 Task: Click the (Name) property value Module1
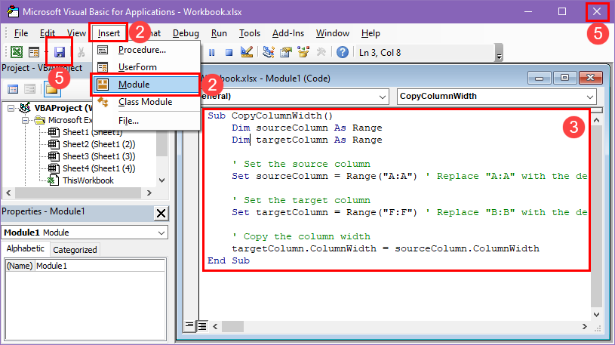point(100,266)
